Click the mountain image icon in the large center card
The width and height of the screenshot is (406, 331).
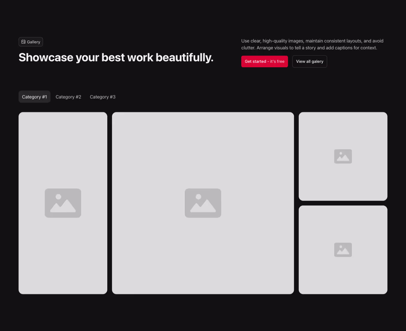point(203,203)
